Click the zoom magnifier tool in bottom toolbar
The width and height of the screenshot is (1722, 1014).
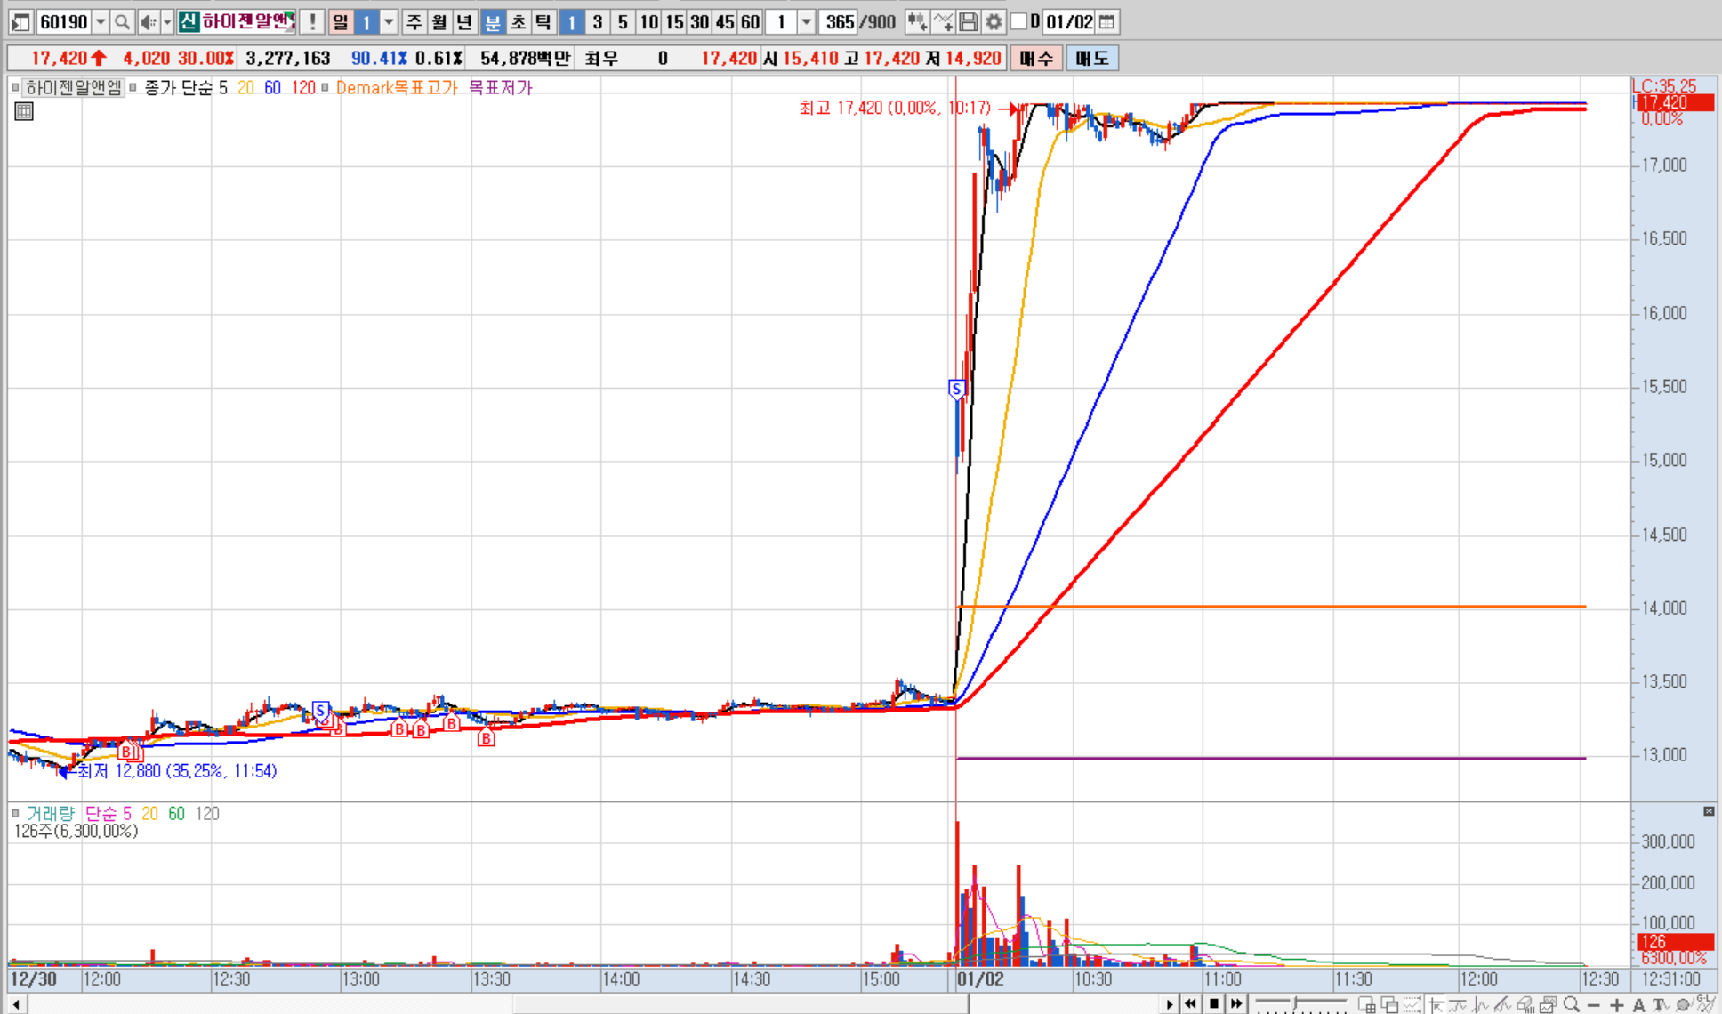point(1571,1004)
